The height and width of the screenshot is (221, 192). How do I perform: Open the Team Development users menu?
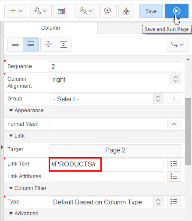tap(86, 11)
